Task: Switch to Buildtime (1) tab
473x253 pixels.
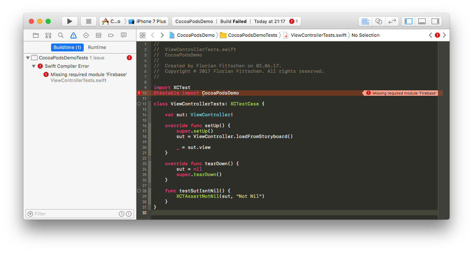Action: click(67, 47)
